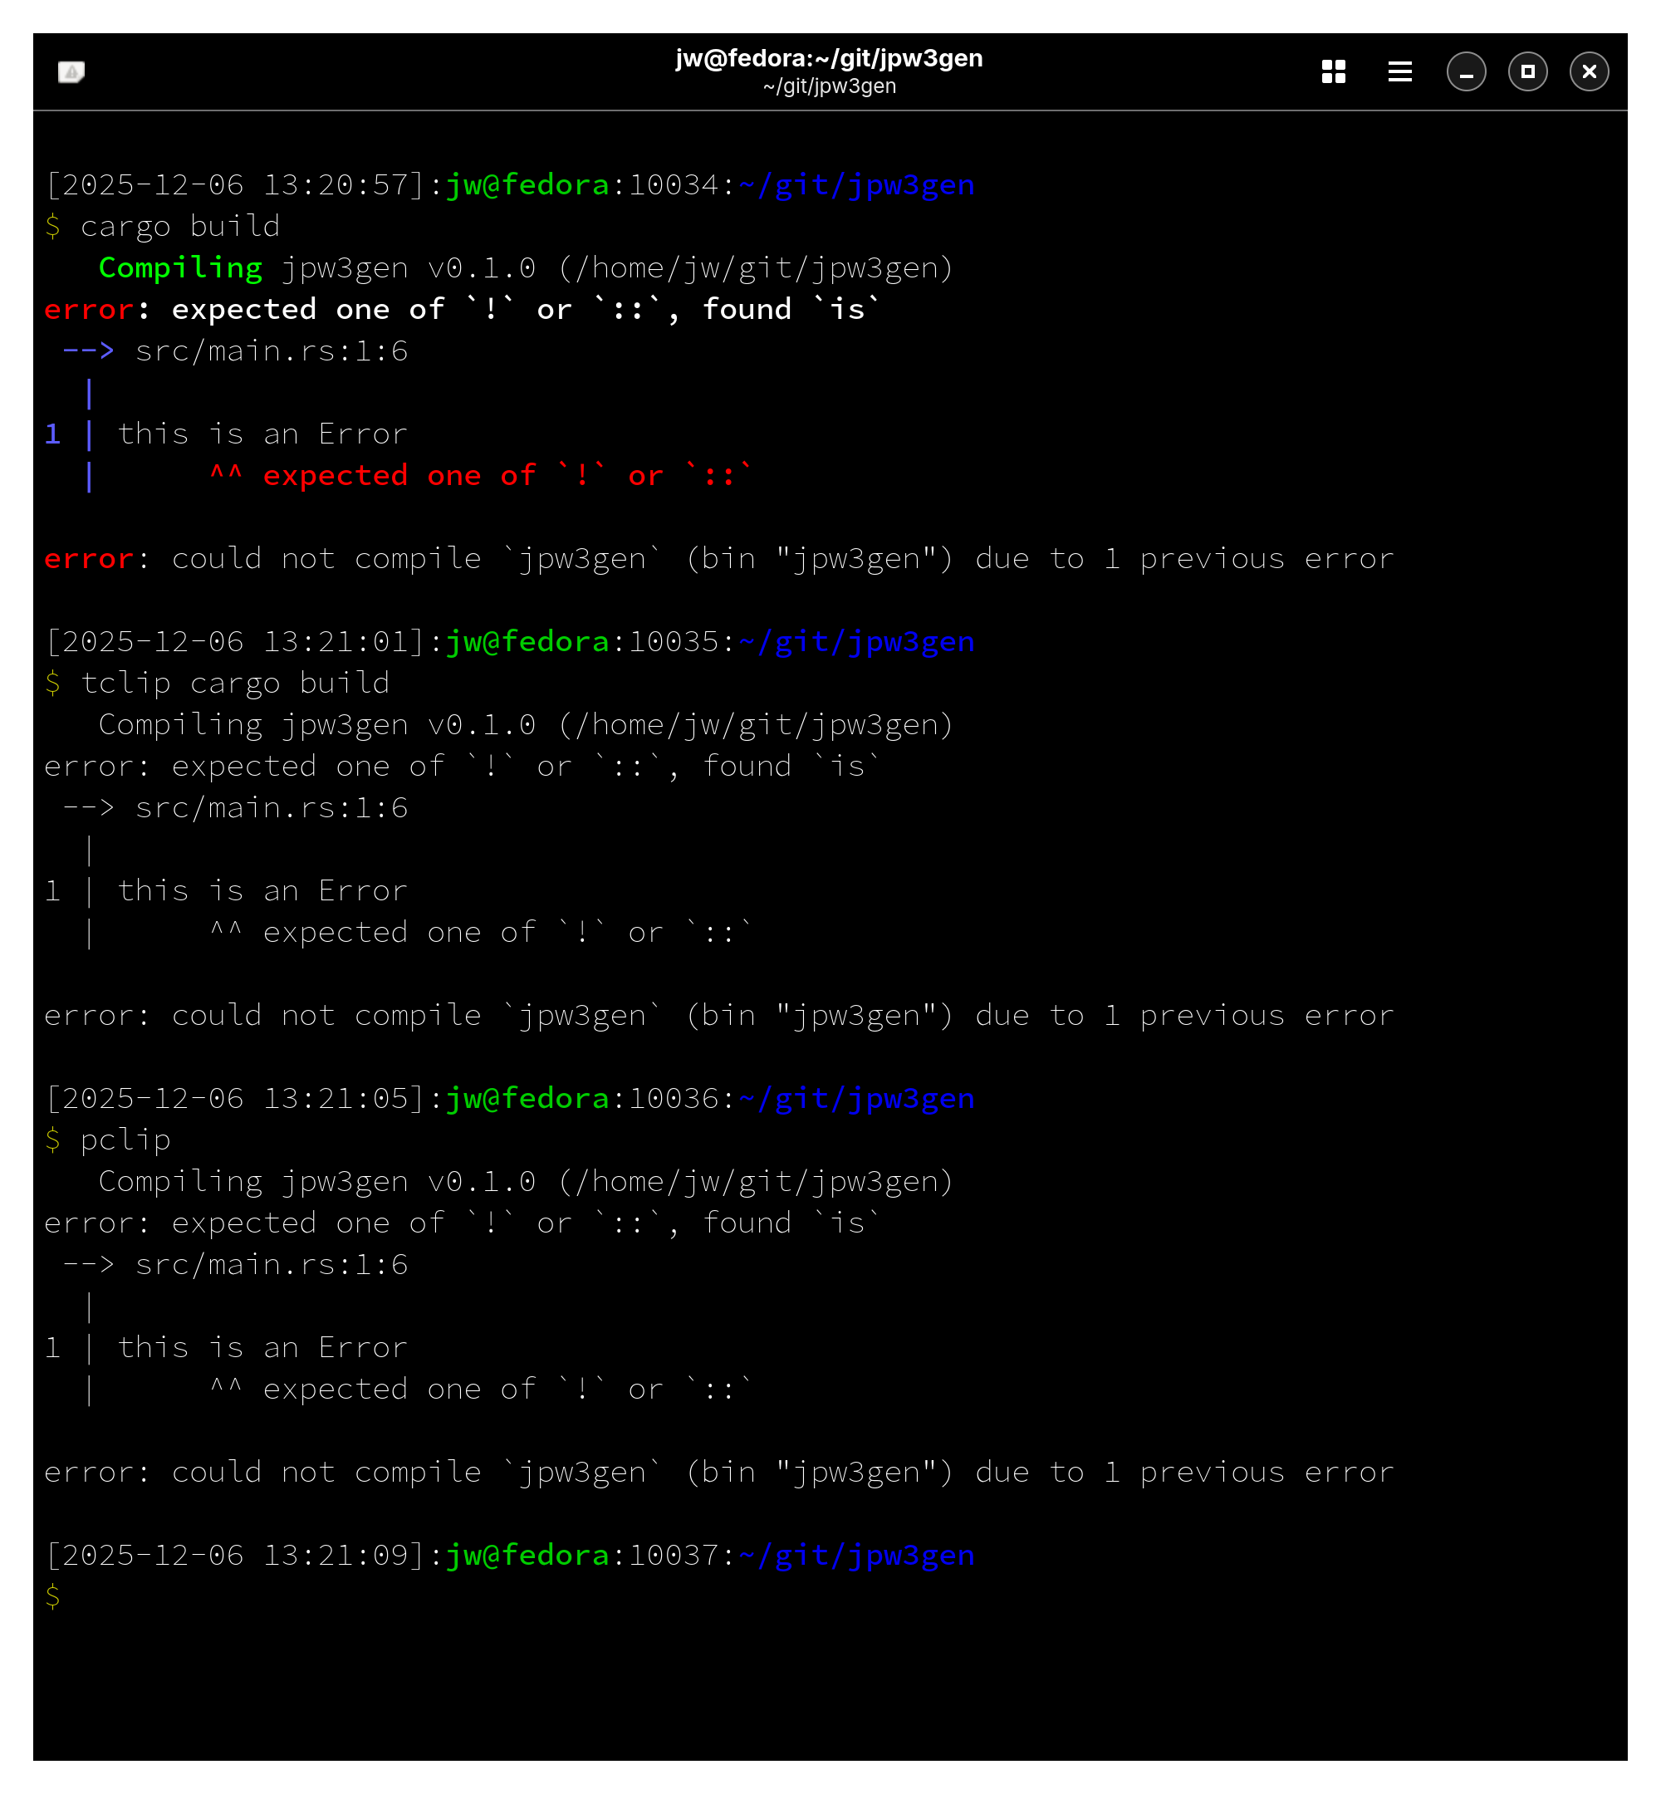Click the first red bold error label
The width and height of the screenshot is (1661, 1794).
coord(88,309)
